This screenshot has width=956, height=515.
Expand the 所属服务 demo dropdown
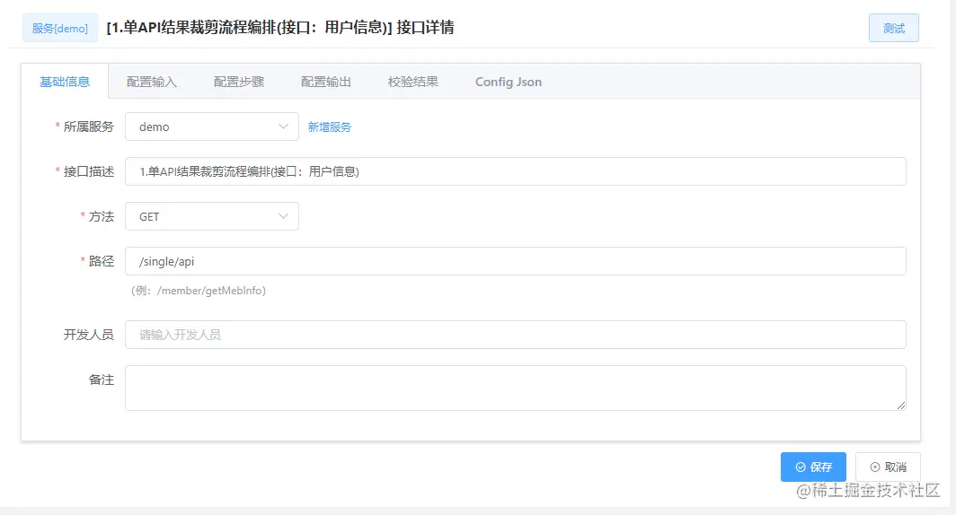click(x=212, y=127)
